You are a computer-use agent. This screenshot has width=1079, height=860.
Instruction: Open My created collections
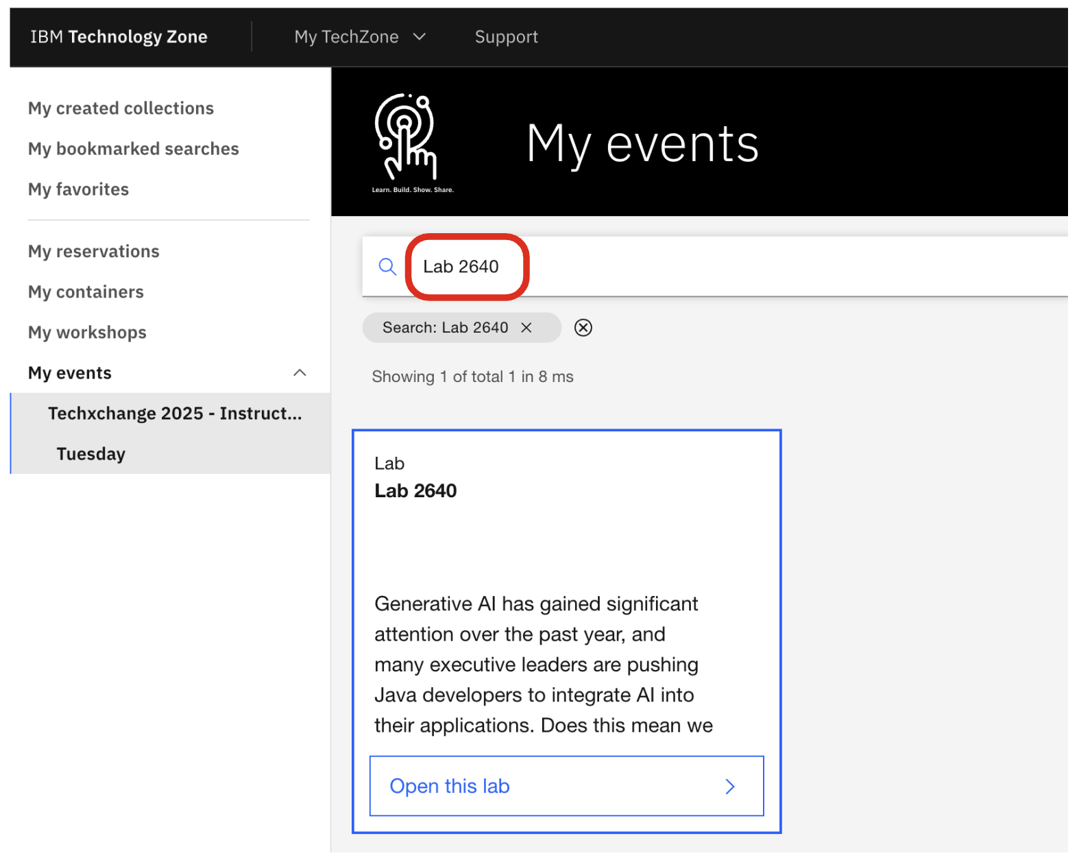pos(121,108)
